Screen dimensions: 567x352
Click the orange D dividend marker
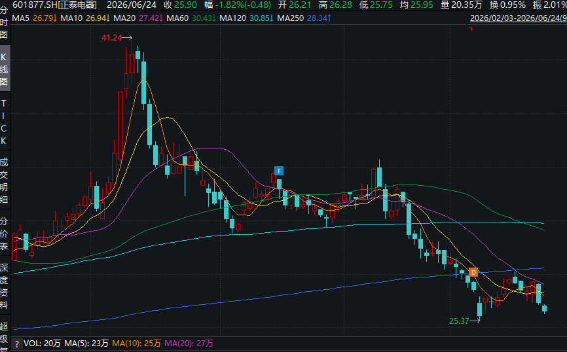473,272
